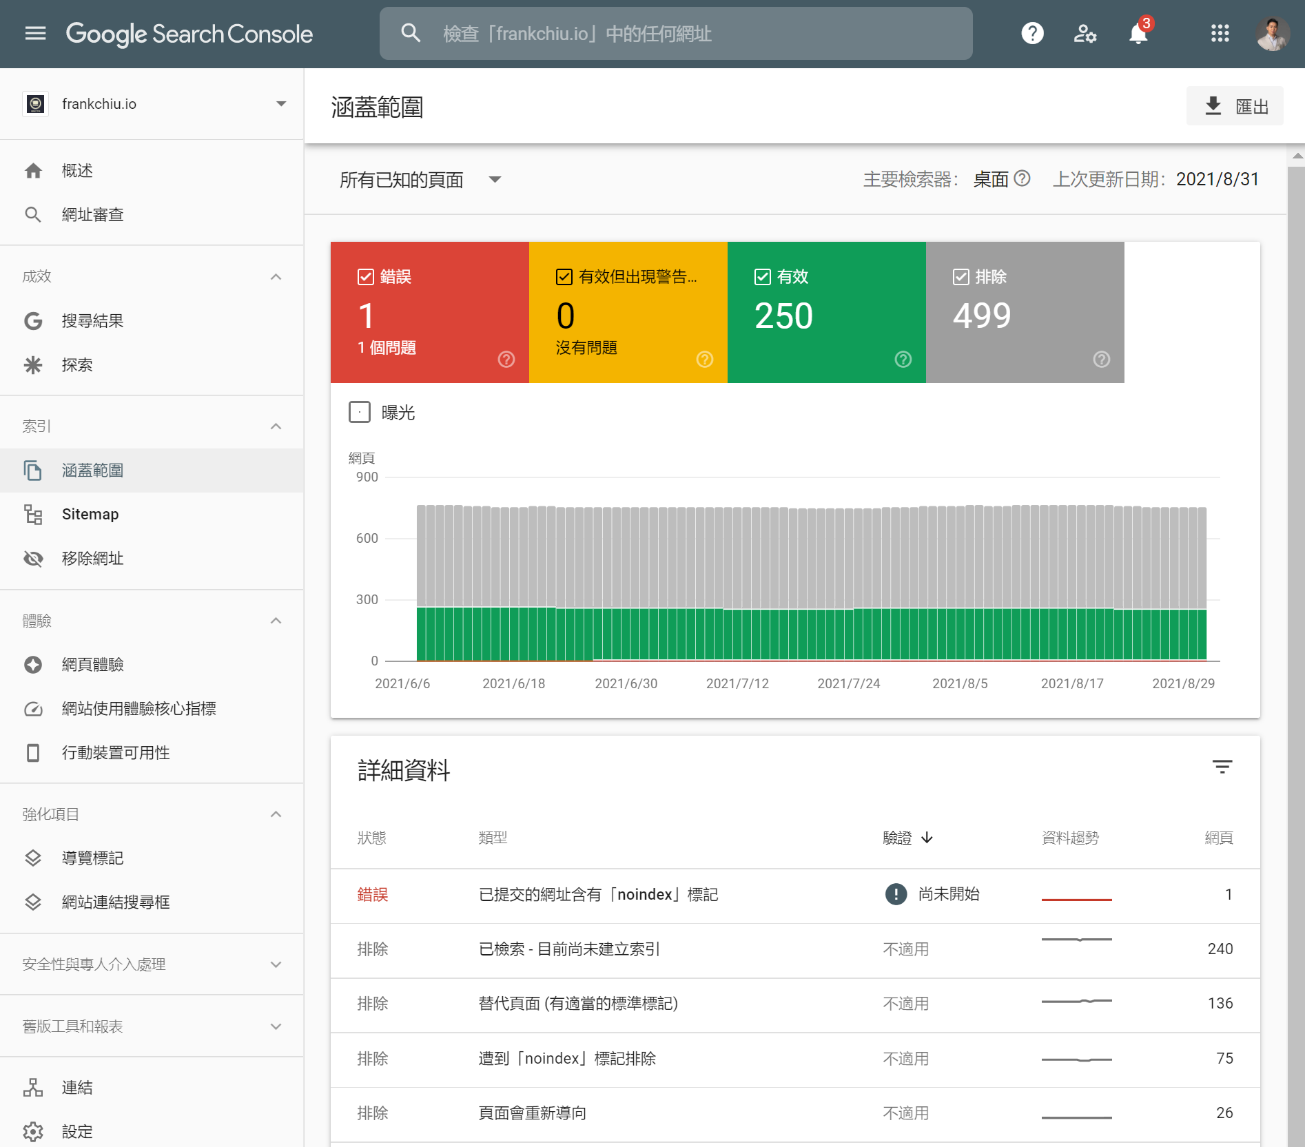Click the filter icon in 詳細資料

click(1222, 767)
